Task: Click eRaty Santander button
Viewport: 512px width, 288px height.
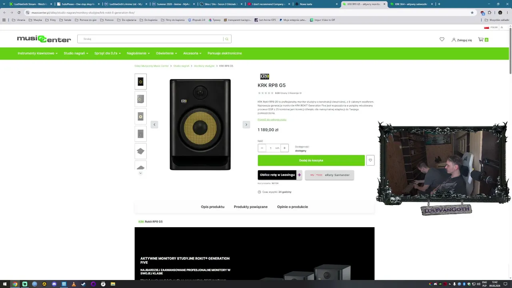Action: pos(329,175)
